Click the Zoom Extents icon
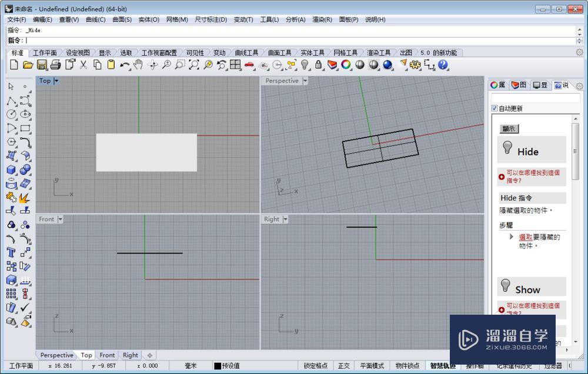This screenshot has height=374, width=588. 194,65
